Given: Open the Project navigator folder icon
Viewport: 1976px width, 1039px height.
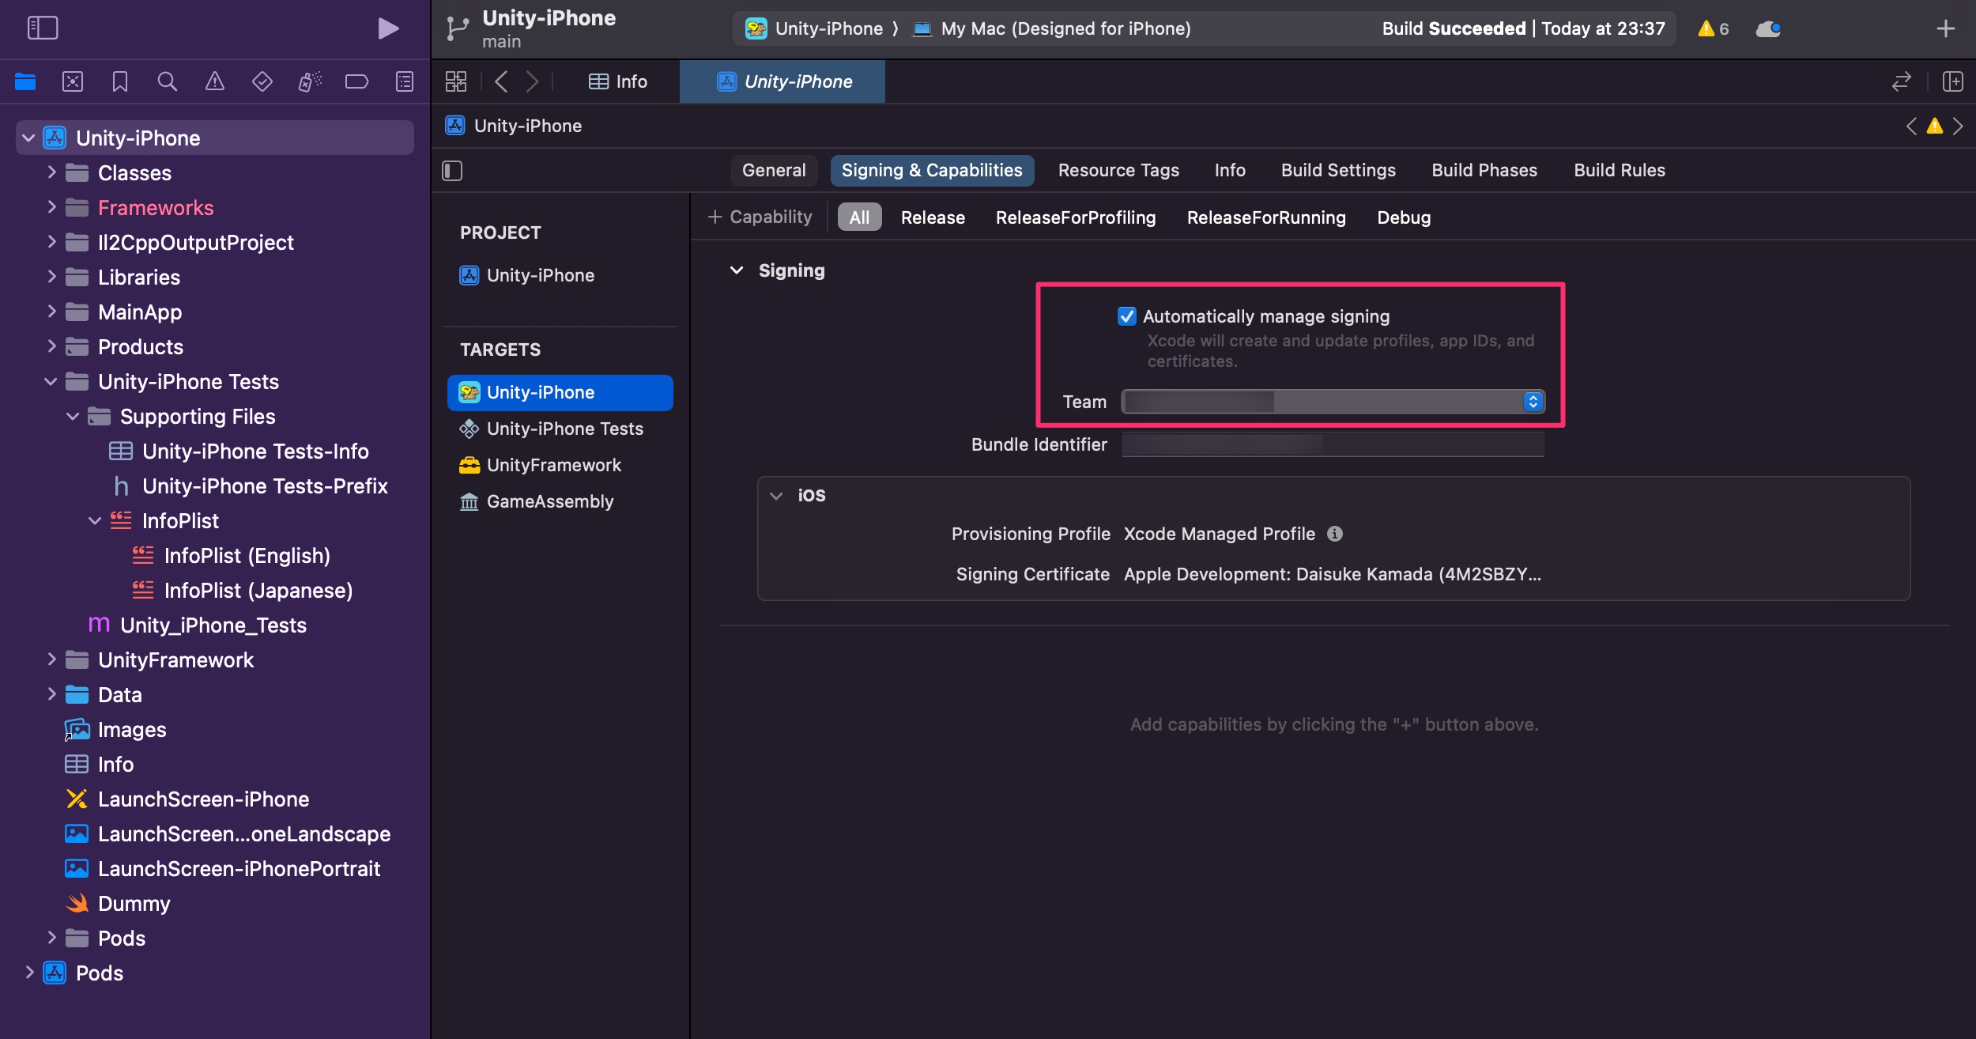Looking at the screenshot, I should 25,81.
